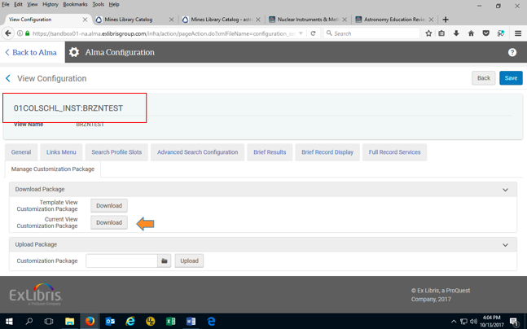Open the Help menu
This screenshot has width=527, height=329.
tap(114, 4)
